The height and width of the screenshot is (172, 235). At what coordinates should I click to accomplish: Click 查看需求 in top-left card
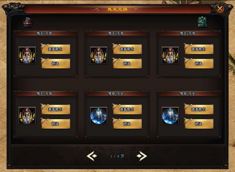click(x=55, y=49)
